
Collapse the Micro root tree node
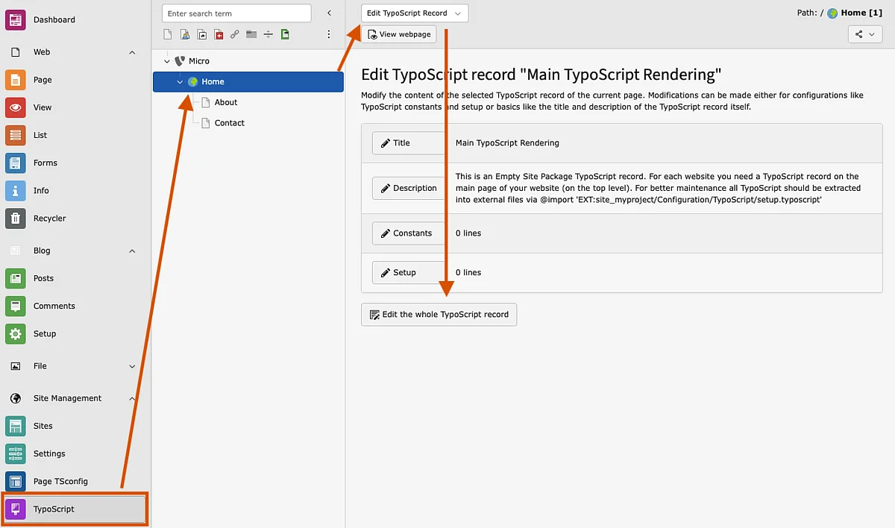tap(167, 61)
